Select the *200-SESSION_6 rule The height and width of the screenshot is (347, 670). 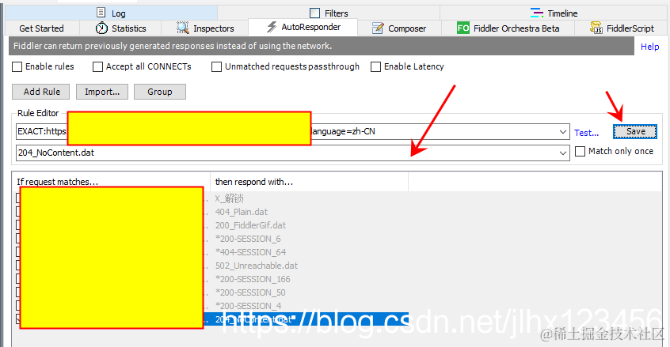coord(248,239)
